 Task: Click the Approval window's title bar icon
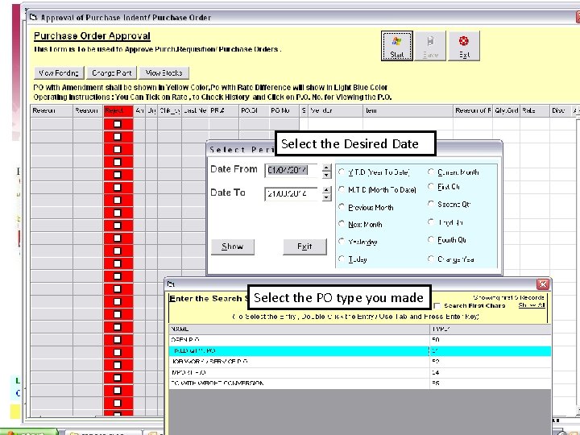click(34, 17)
